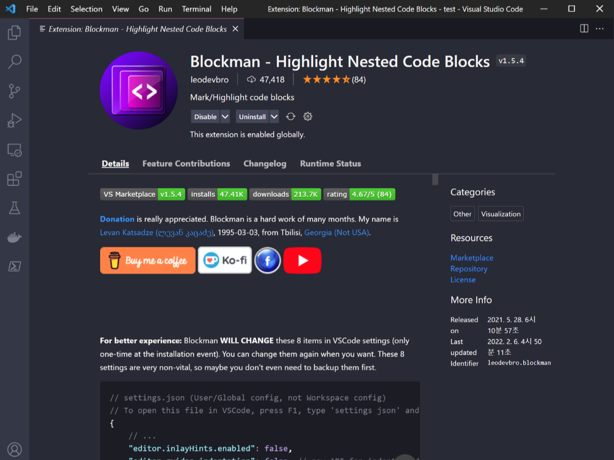Open the File menu
Image resolution: width=614 pixels, height=460 pixels.
(32, 9)
